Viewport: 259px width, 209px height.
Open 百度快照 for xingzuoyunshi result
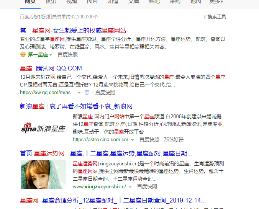tap(147, 187)
